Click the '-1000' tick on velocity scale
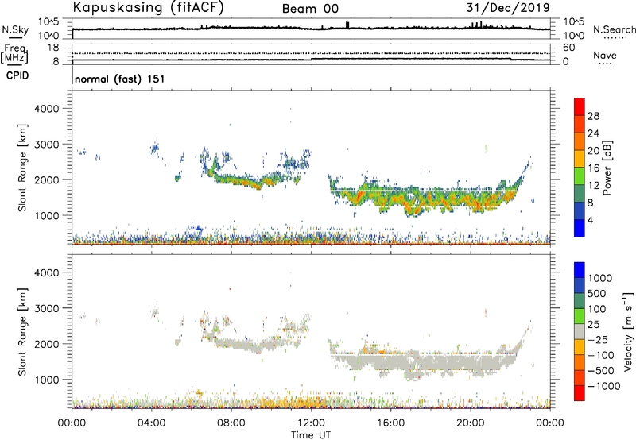636x440 pixels. [x=604, y=386]
